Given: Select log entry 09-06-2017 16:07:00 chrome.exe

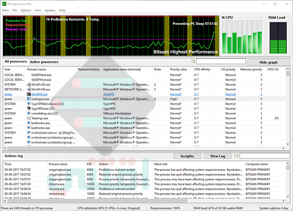Looking at the screenshot, I should click(x=18, y=184).
